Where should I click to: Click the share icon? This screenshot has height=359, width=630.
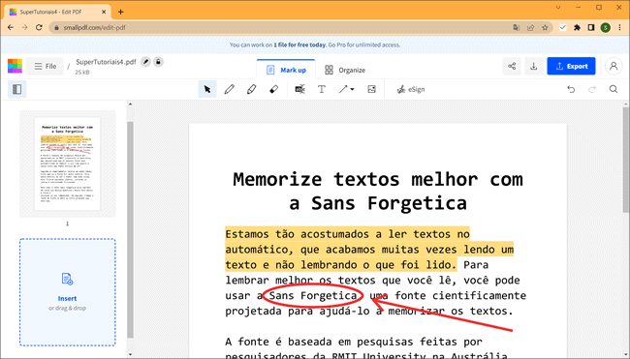point(512,66)
